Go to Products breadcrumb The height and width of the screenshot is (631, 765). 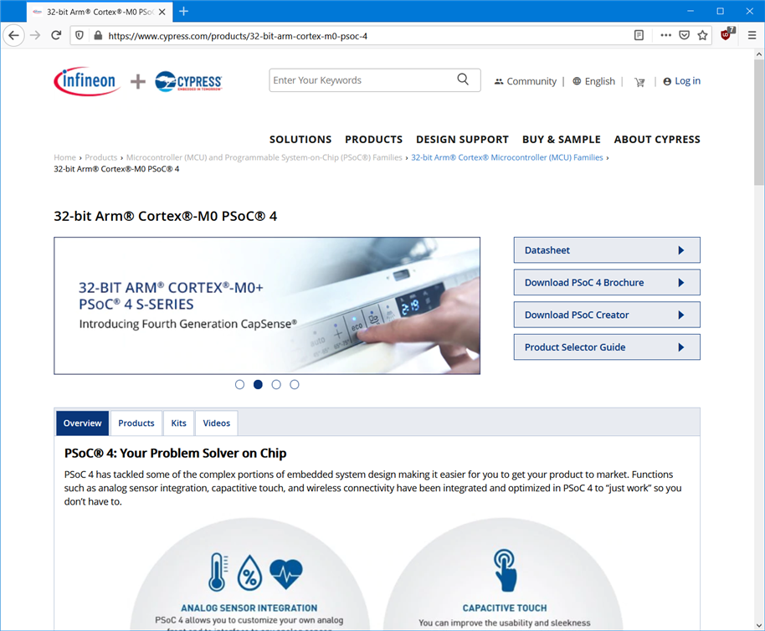pyautogui.click(x=101, y=157)
